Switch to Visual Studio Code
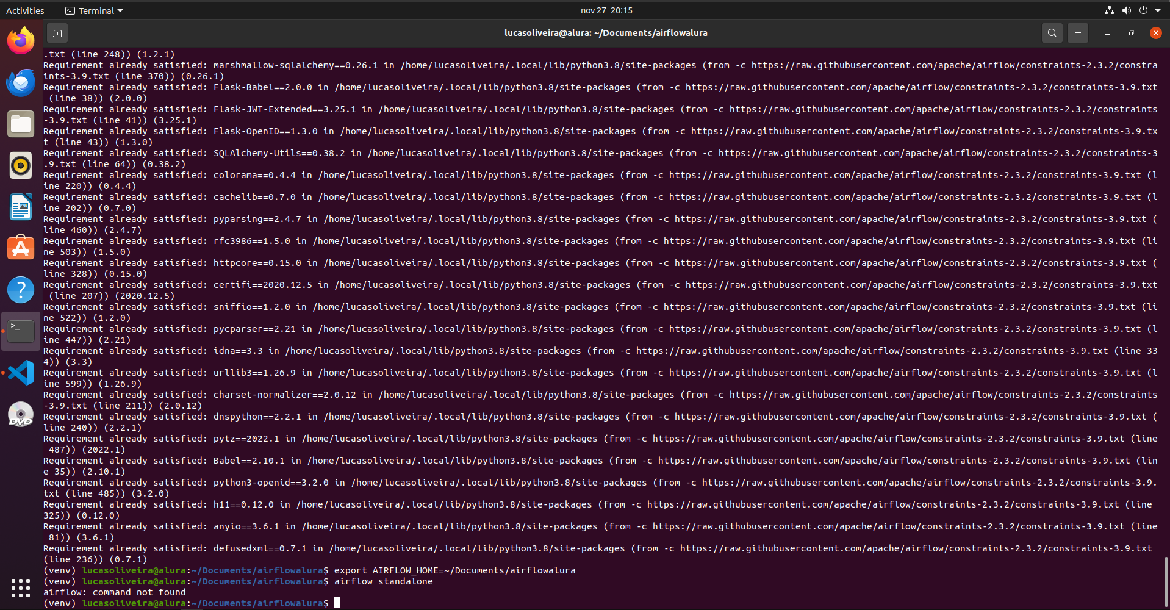Viewport: 1170px width, 610px height. 21,373
